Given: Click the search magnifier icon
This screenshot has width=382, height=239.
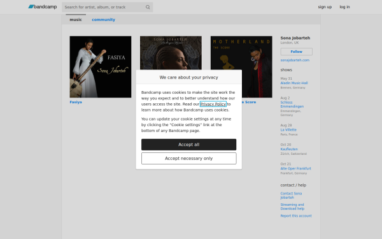Looking at the screenshot, I should pyautogui.click(x=148, y=7).
